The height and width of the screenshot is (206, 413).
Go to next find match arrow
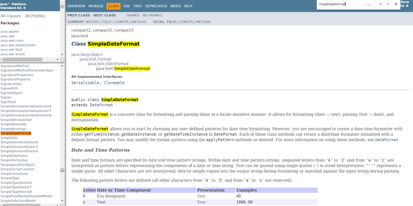[388, 4]
